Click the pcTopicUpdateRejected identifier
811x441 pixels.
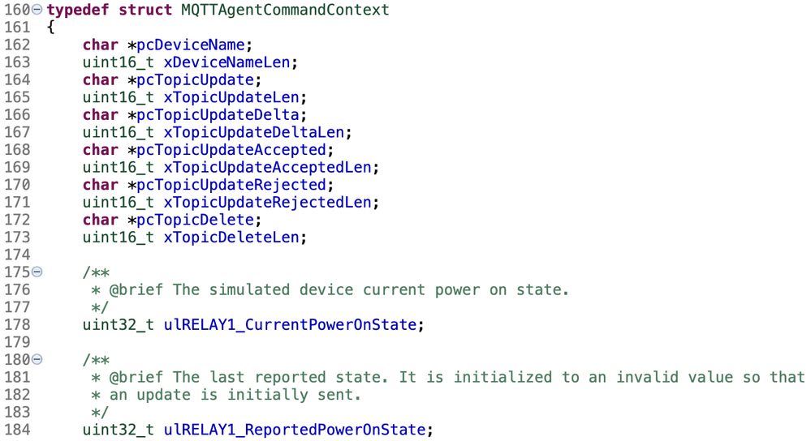[231, 185]
